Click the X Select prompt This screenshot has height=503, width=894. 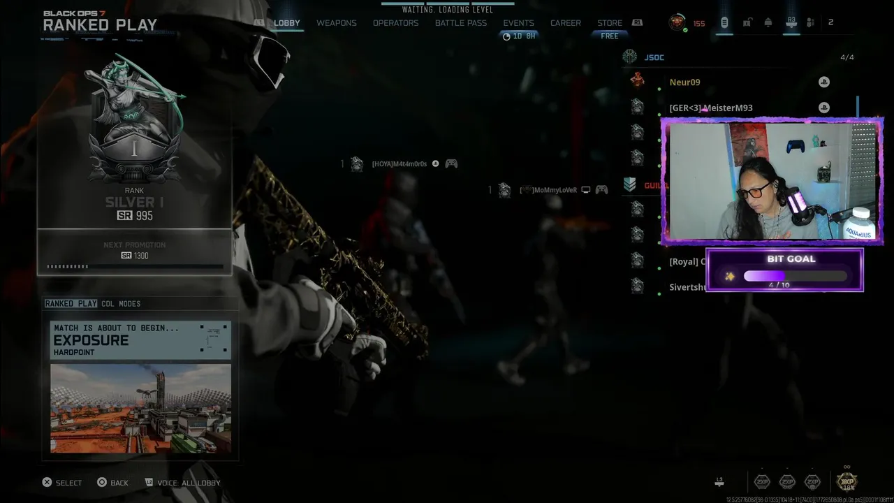click(x=62, y=483)
